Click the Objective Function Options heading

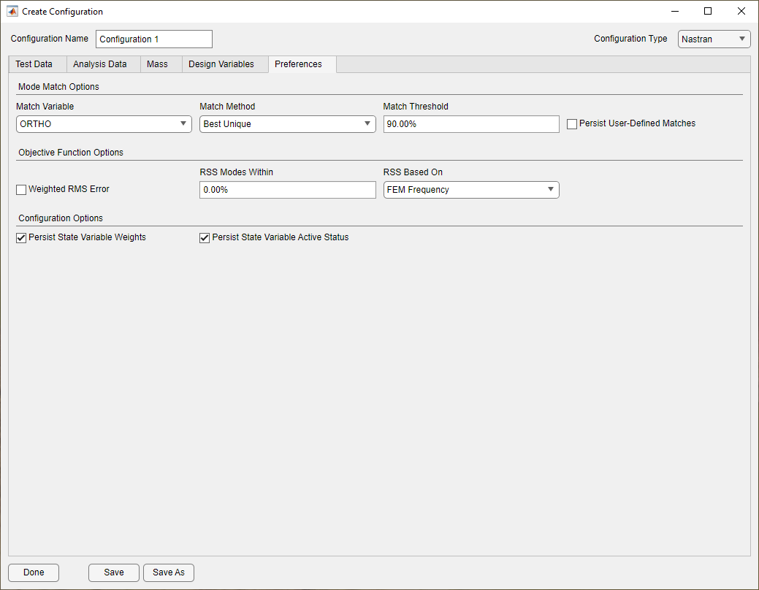click(x=71, y=153)
